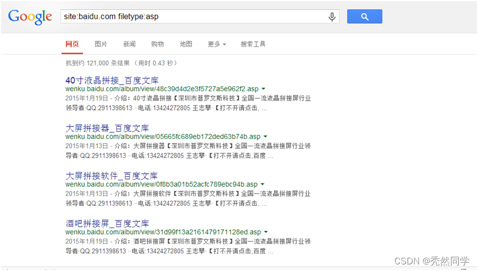
Task: Click snippet starting 2015年1月19日 - 介绍：40寸液晶拼接
Action: pos(188,103)
